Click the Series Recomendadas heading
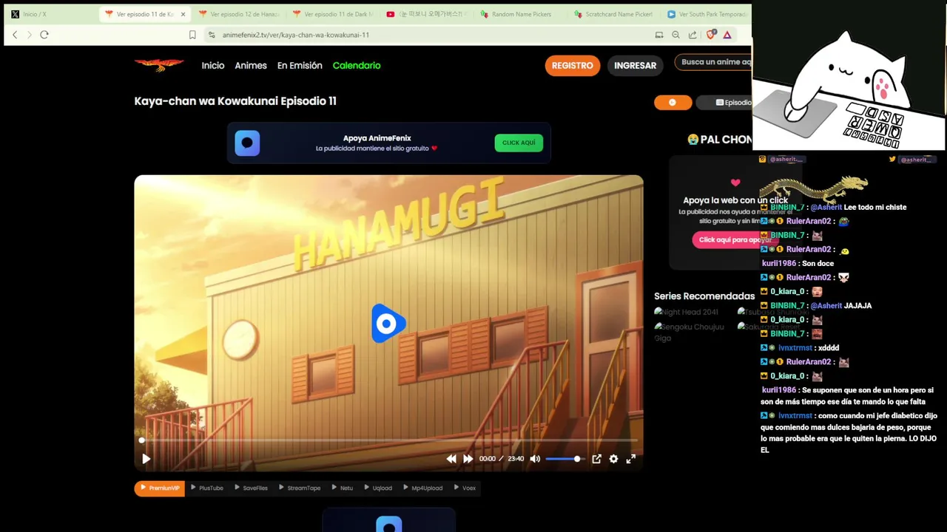This screenshot has height=532, width=947. 704,296
